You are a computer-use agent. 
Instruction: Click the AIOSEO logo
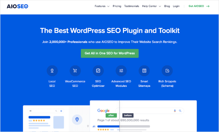(x=17, y=6)
